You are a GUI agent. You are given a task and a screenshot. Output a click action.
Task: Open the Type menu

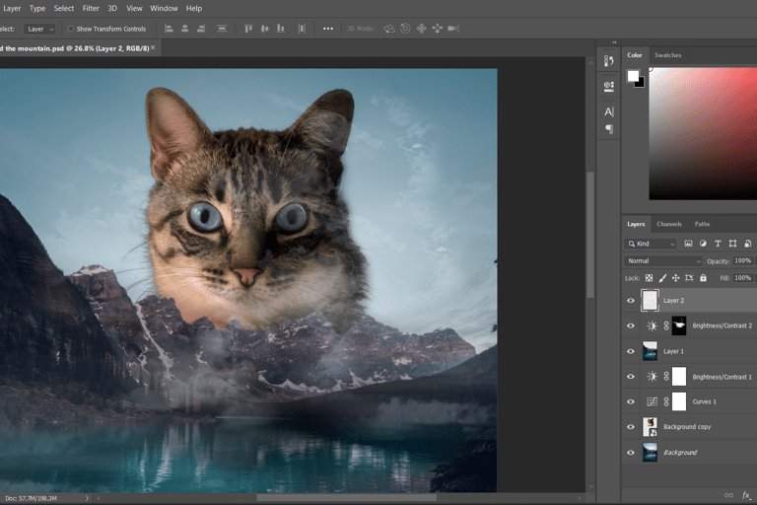pyautogui.click(x=37, y=8)
